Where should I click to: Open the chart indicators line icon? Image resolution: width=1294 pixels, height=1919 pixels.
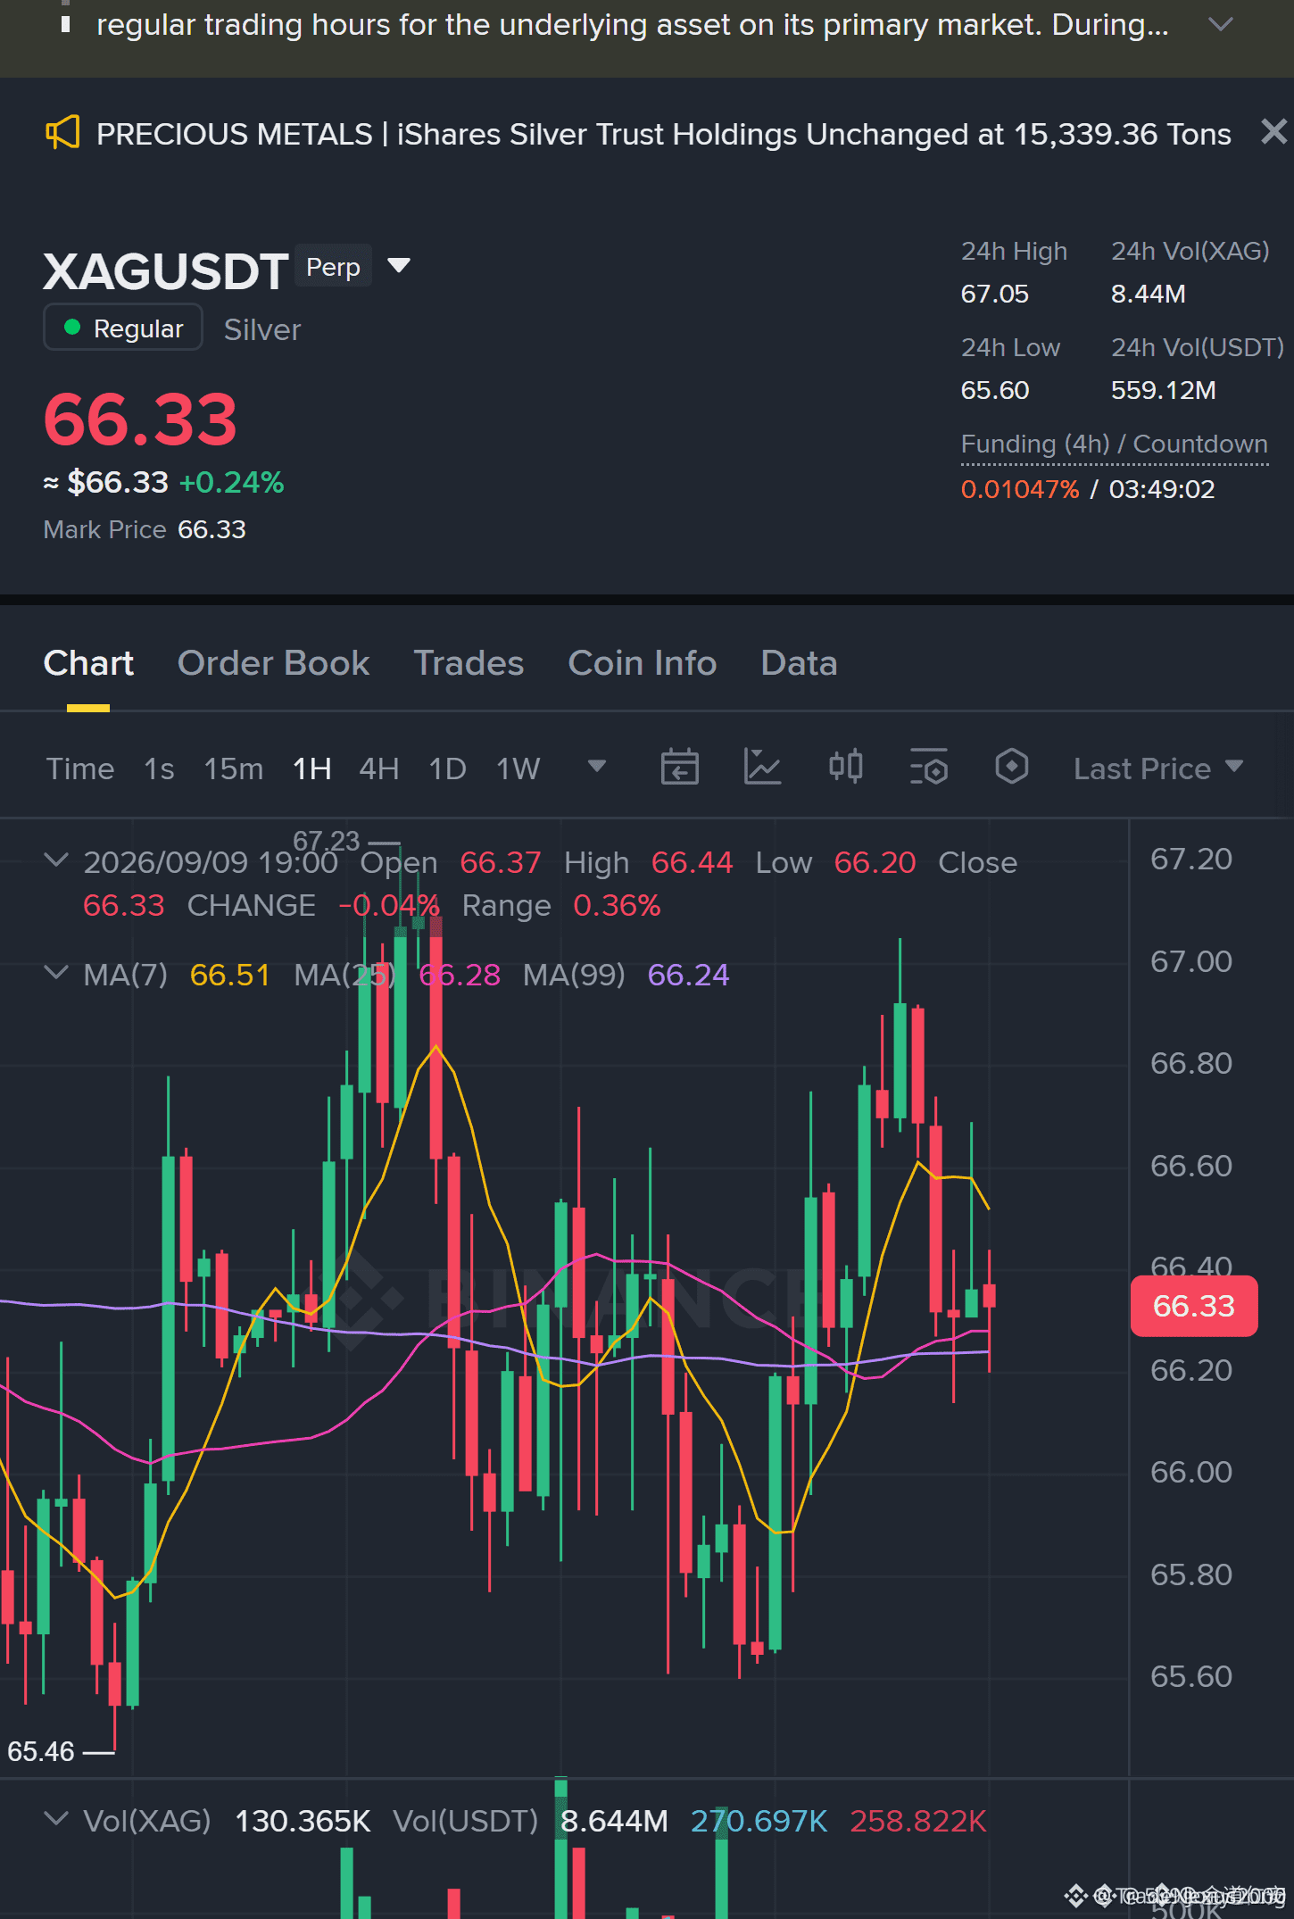[762, 768]
